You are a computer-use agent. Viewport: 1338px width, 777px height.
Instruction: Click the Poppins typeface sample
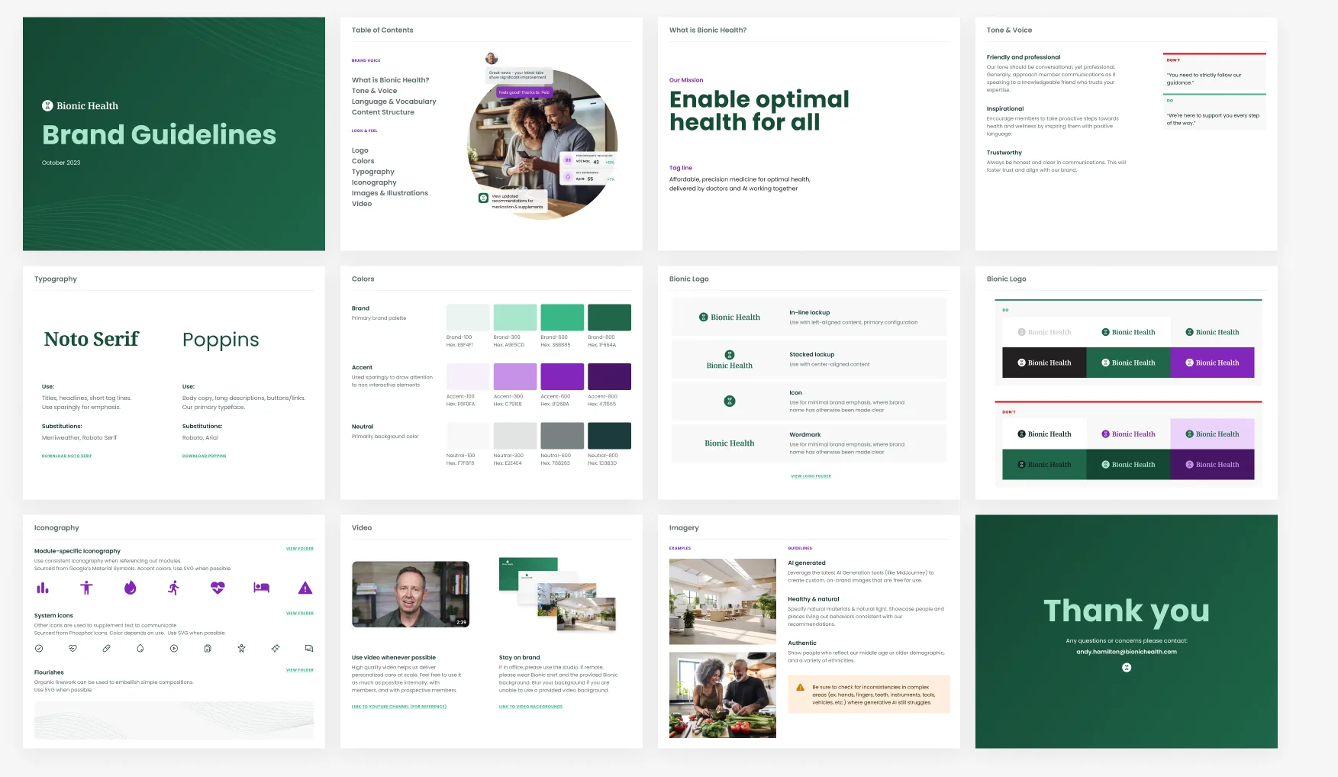[x=221, y=340]
